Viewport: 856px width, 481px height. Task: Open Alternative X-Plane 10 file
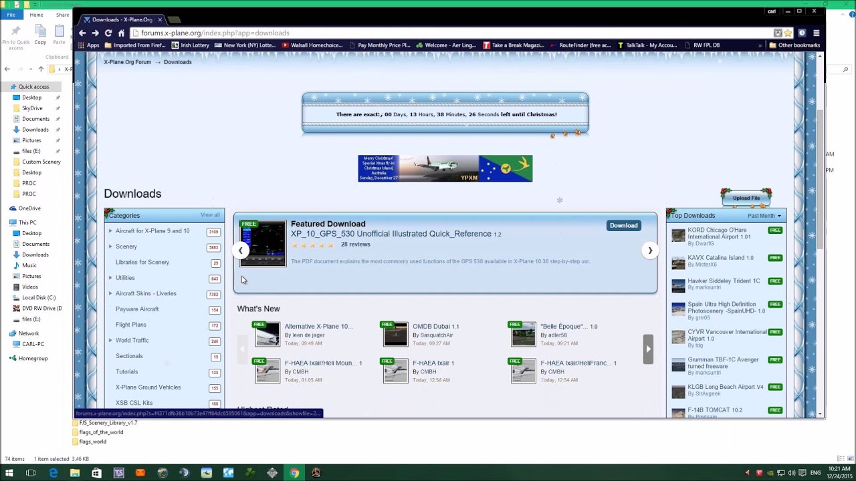(318, 327)
